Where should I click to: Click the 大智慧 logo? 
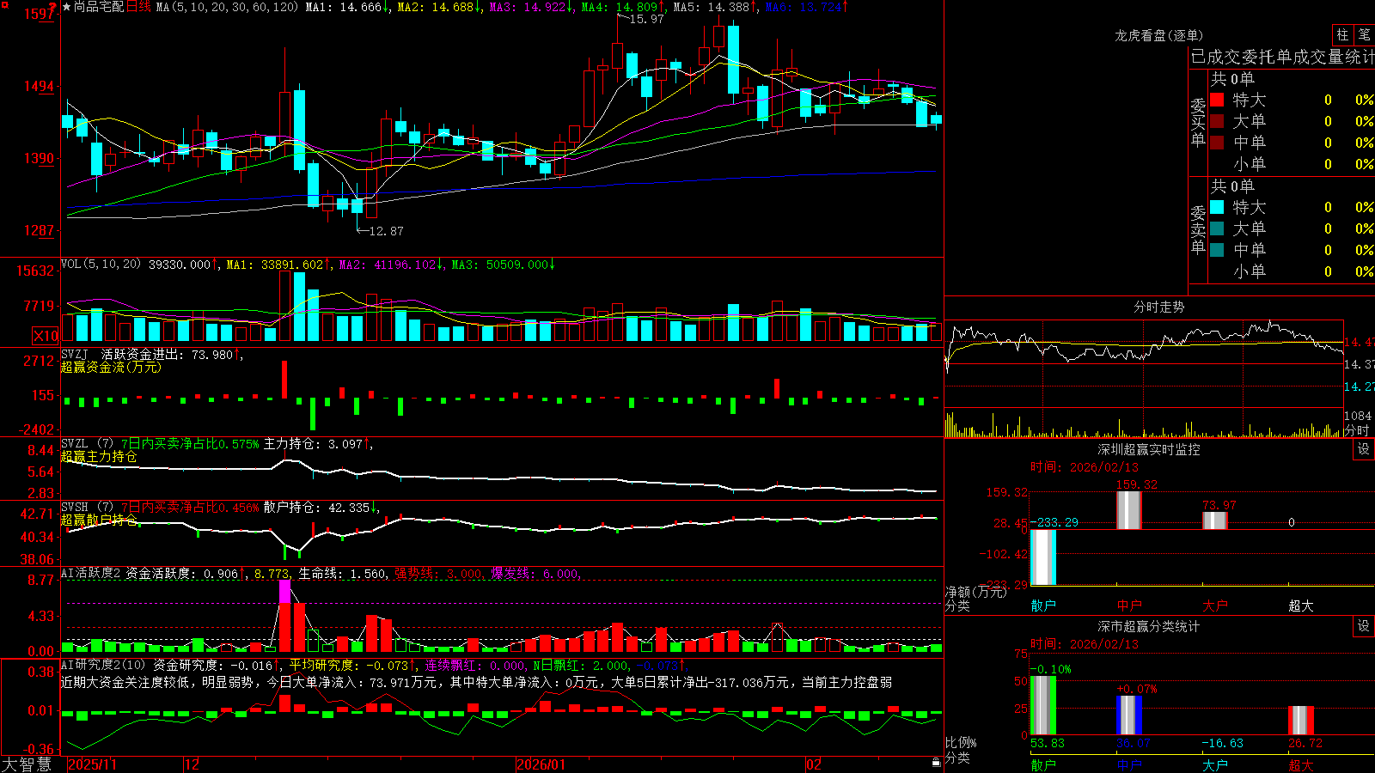[x=27, y=764]
